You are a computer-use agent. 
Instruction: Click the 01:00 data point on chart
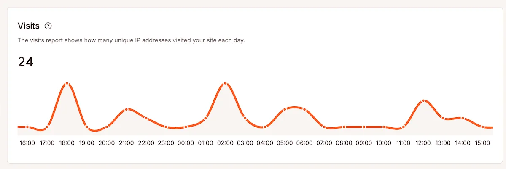tap(205, 119)
